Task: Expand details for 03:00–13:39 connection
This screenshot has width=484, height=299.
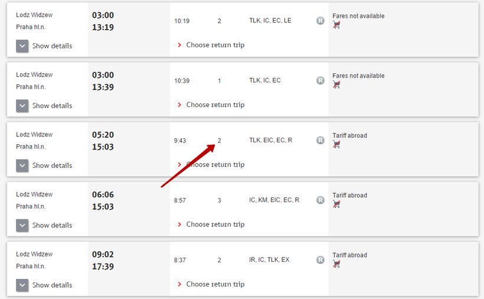Action: 22,106
